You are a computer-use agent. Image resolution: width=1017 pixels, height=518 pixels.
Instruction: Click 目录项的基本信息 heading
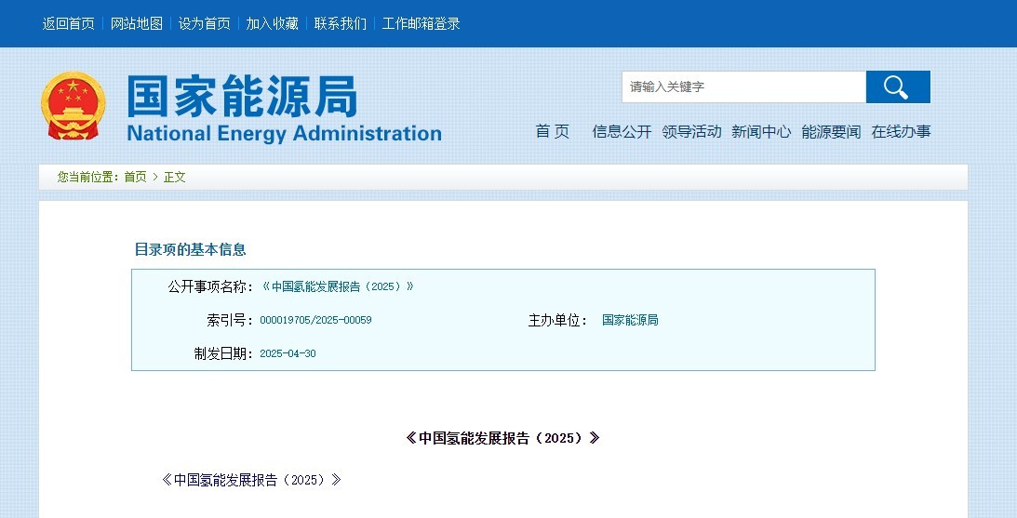point(190,249)
